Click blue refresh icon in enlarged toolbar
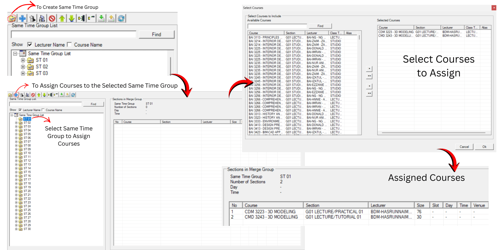The image size is (501, 250). [x=121, y=18]
